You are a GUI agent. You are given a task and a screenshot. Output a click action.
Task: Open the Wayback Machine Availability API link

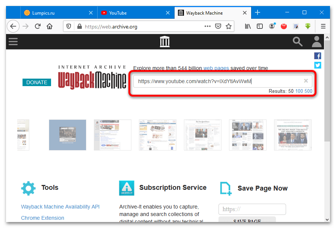click(60, 207)
